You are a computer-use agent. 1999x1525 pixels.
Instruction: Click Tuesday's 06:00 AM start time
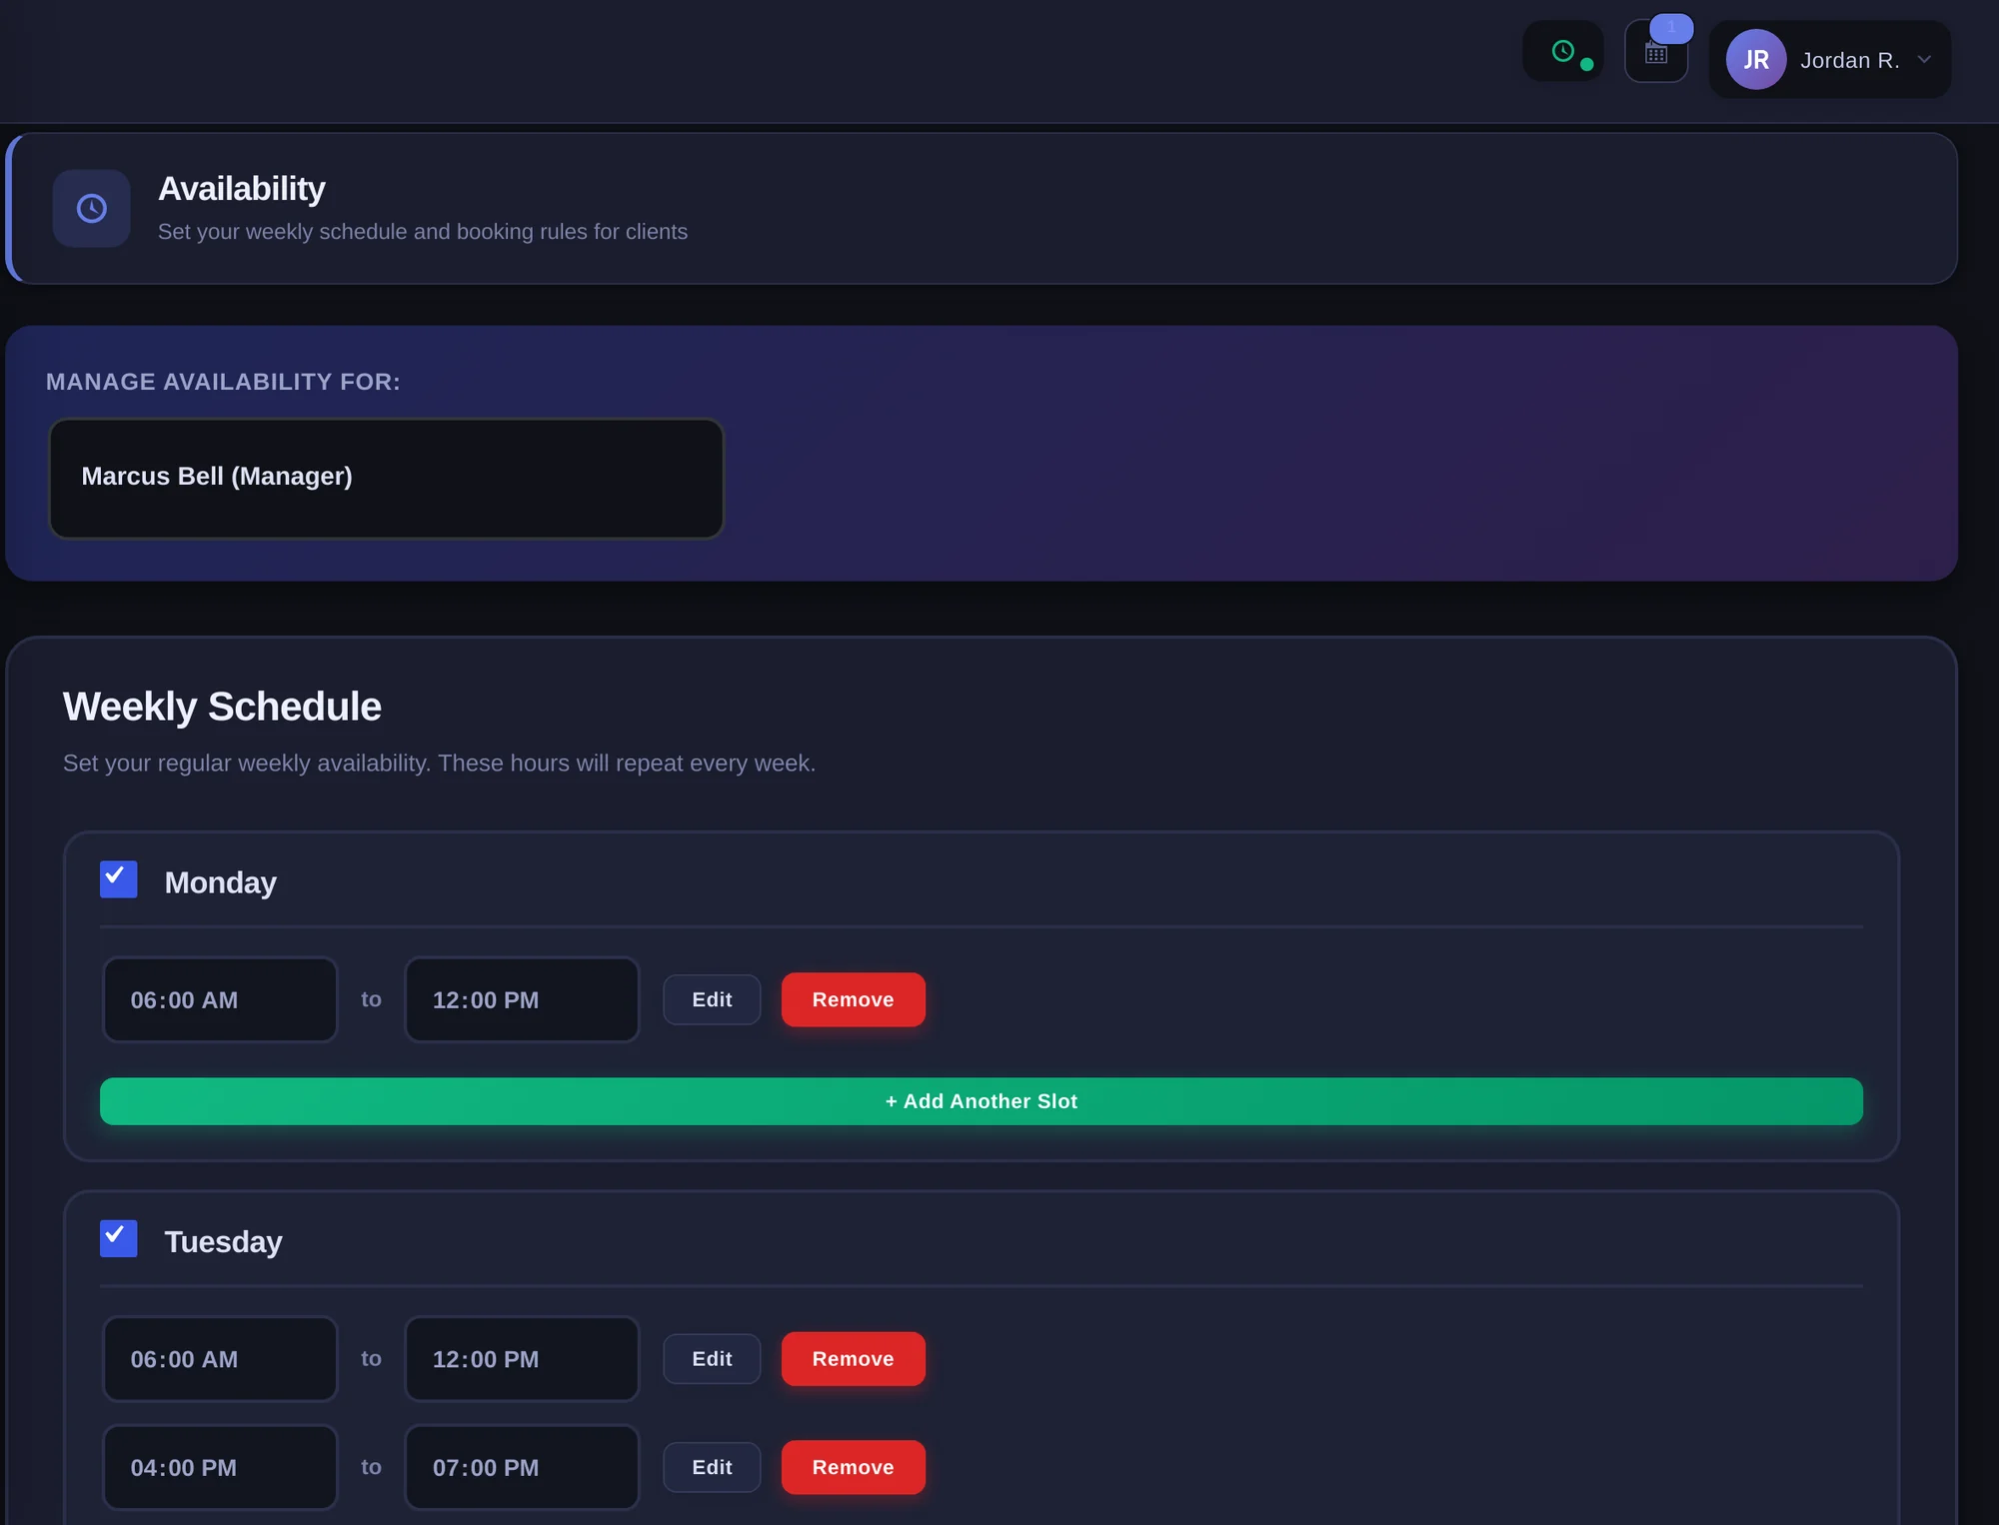pos(220,1359)
